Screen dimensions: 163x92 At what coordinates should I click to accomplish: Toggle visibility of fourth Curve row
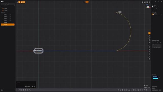10,20
